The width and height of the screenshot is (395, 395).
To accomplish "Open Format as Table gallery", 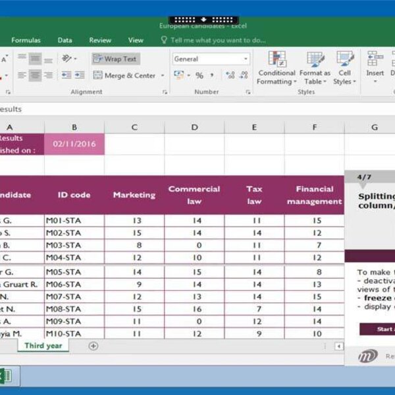I will (315, 68).
